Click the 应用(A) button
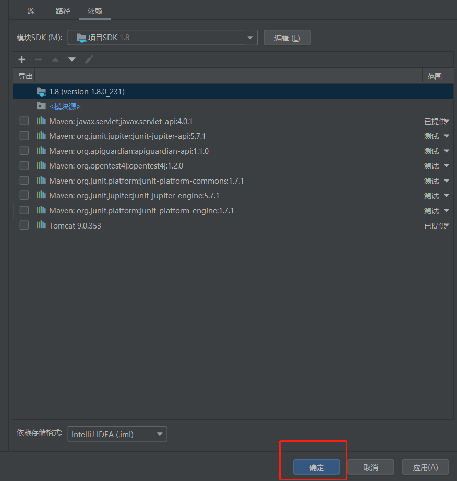457x481 pixels. click(425, 467)
